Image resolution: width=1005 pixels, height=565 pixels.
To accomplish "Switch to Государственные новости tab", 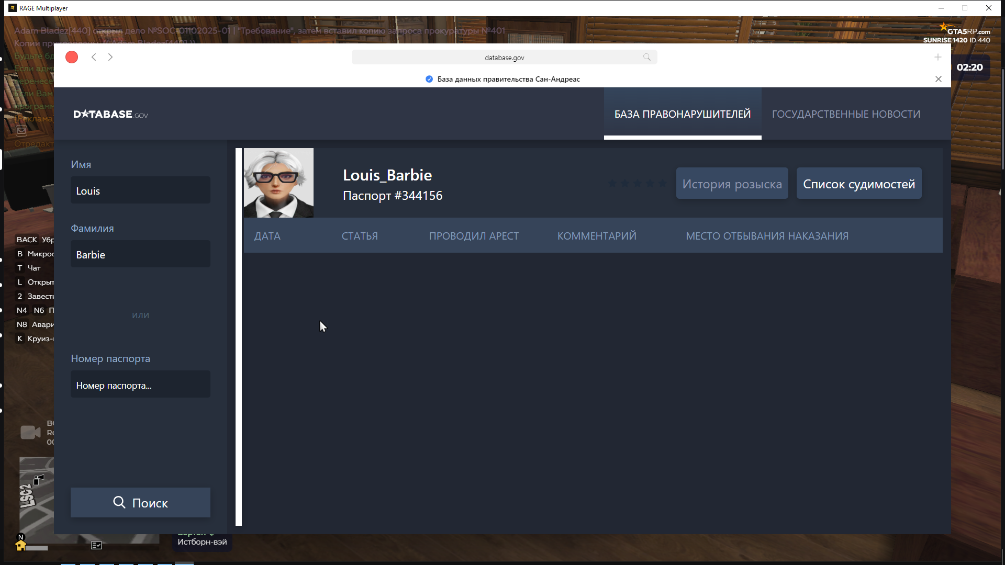I will 846,114.
